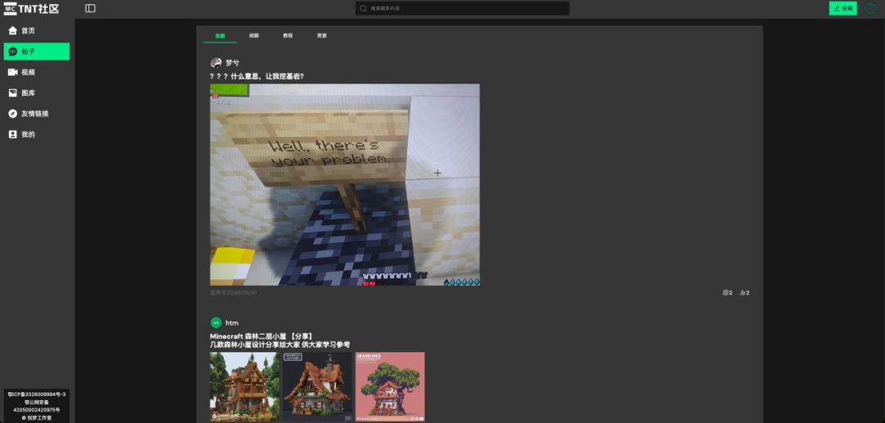Go to 首页 in the sidebar

point(37,30)
